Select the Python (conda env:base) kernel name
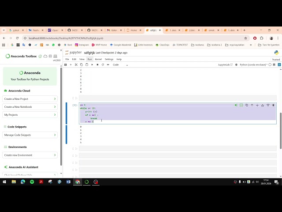The image size is (282, 212). tap(253, 65)
